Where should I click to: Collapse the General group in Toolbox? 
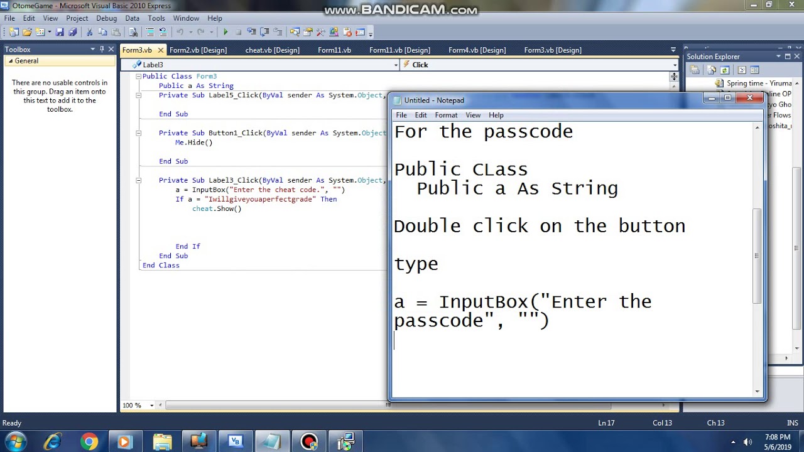(11, 61)
